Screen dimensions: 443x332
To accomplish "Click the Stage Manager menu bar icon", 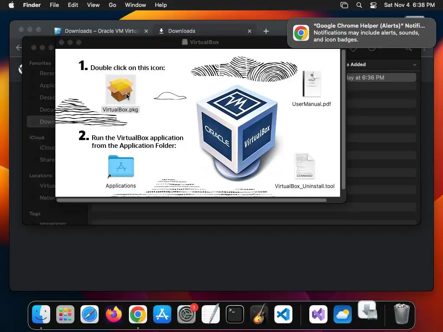I will tap(344, 5).
